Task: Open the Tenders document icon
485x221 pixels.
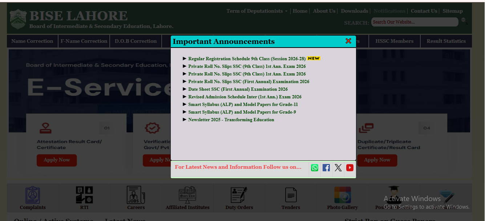Action: (x=291, y=195)
